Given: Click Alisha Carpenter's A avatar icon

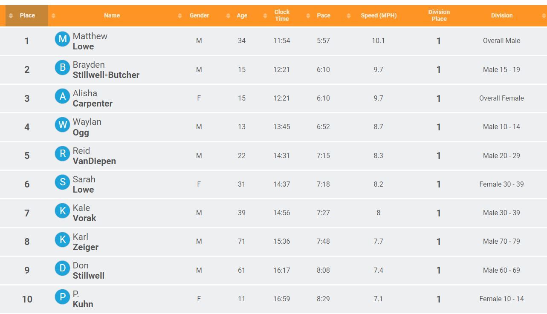Looking at the screenshot, I should [62, 96].
